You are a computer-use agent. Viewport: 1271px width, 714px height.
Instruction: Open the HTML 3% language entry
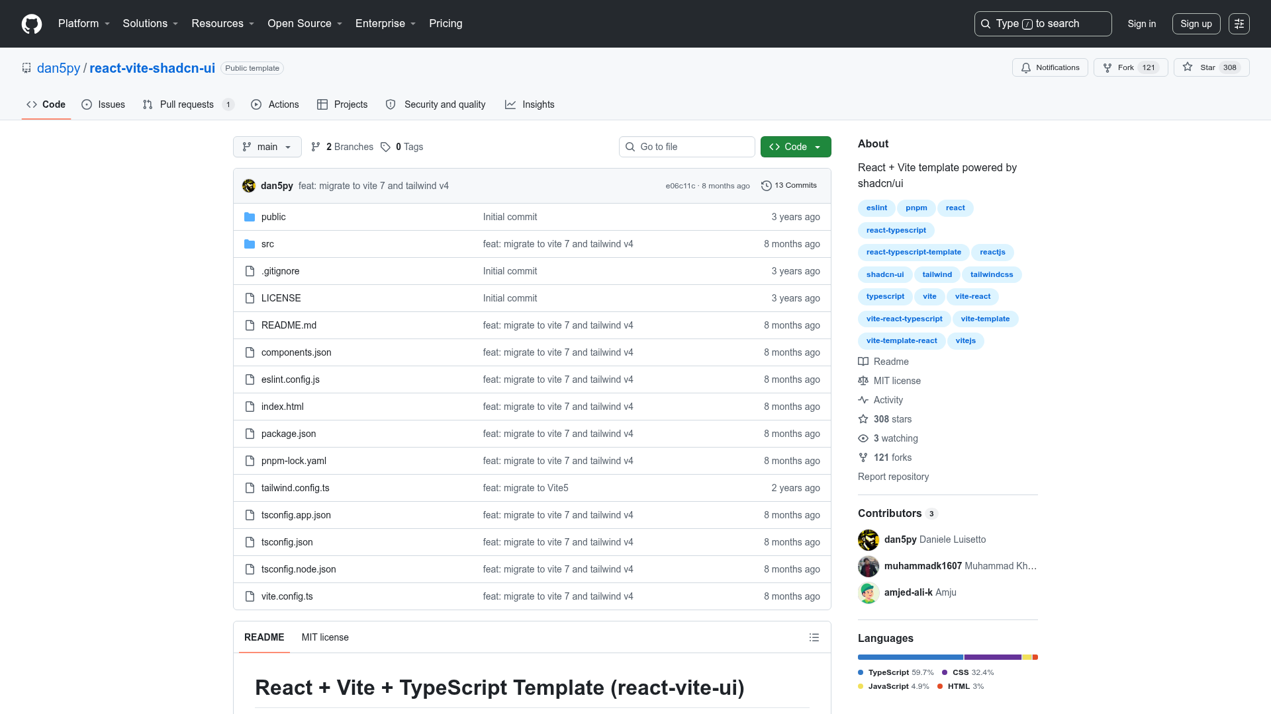tap(961, 686)
